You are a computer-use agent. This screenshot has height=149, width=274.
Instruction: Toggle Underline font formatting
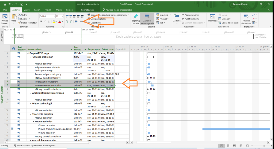[x=49, y=21]
